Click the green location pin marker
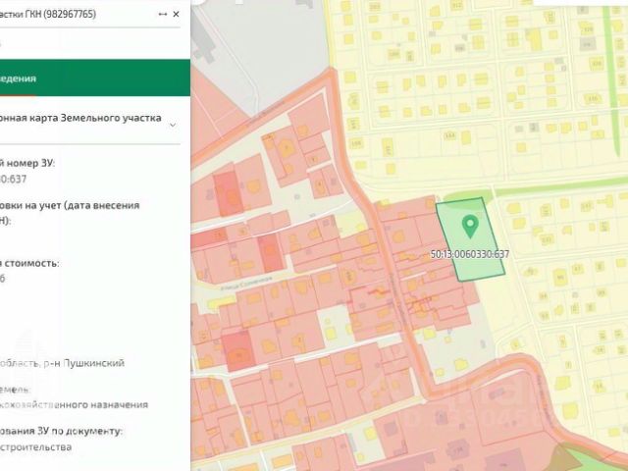Image resolution: width=628 pixels, height=471 pixels. pyautogui.click(x=470, y=227)
